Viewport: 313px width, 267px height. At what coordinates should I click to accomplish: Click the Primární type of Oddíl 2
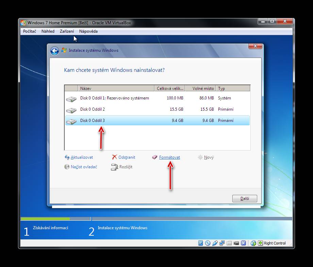pyautogui.click(x=226, y=109)
